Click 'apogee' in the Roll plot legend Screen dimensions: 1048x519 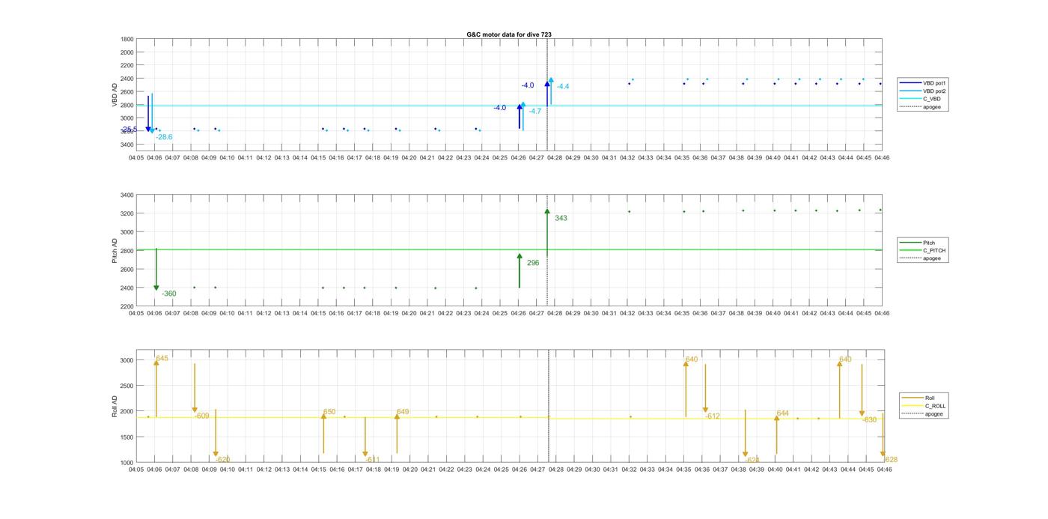click(922, 413)
